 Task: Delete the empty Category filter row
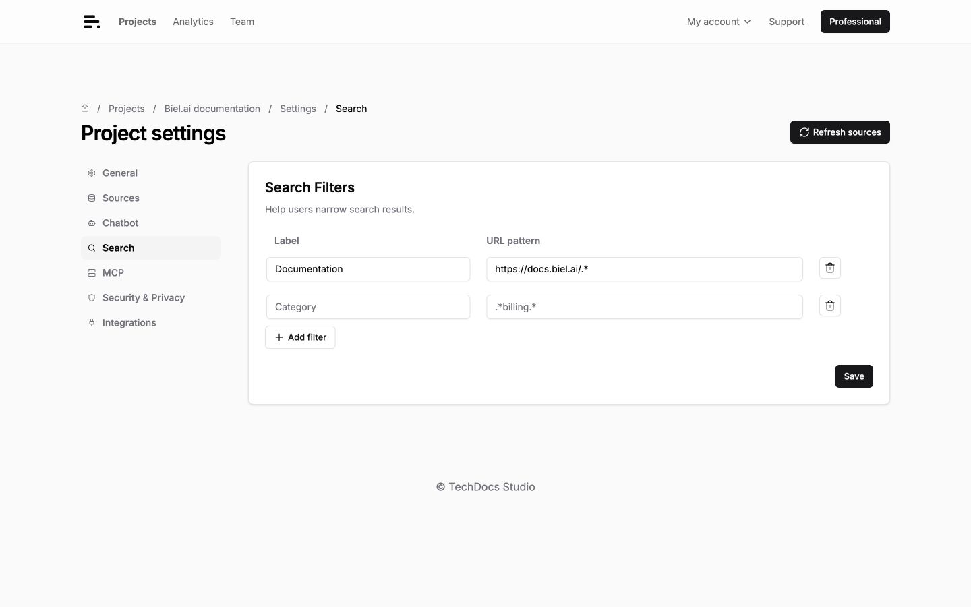[x=830, y=306]
